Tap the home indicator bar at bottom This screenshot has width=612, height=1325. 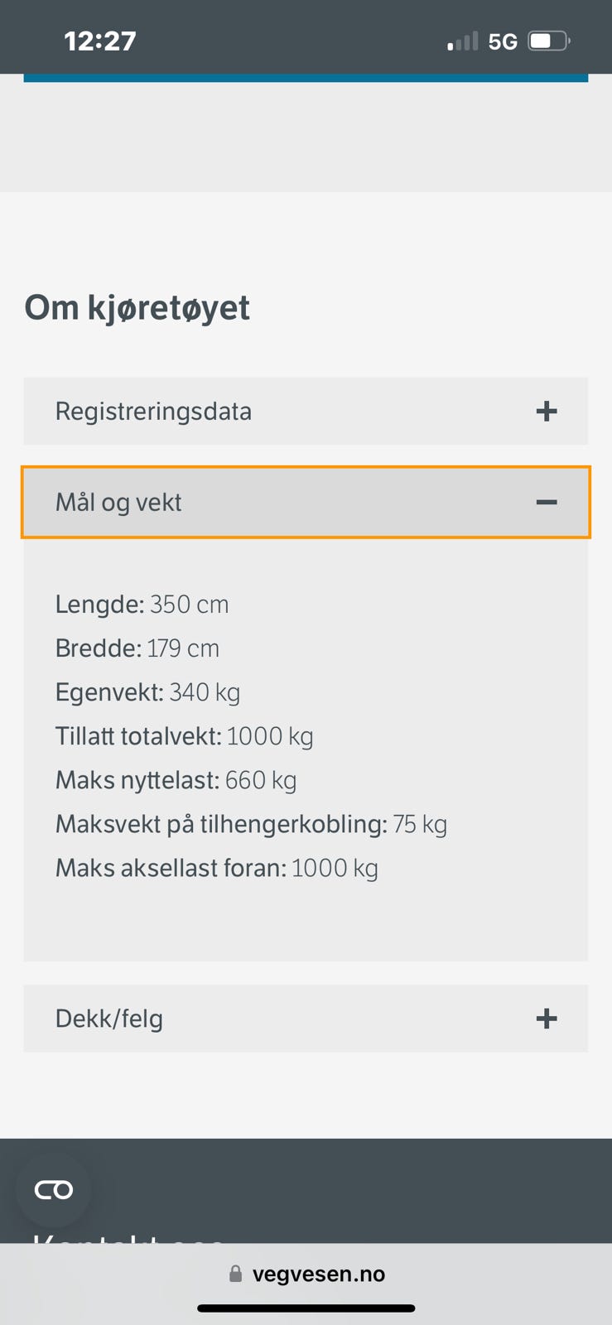tap(306, 1308)
